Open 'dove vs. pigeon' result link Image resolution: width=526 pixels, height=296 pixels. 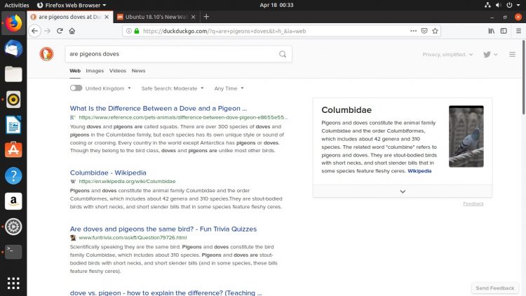[166, 292]
